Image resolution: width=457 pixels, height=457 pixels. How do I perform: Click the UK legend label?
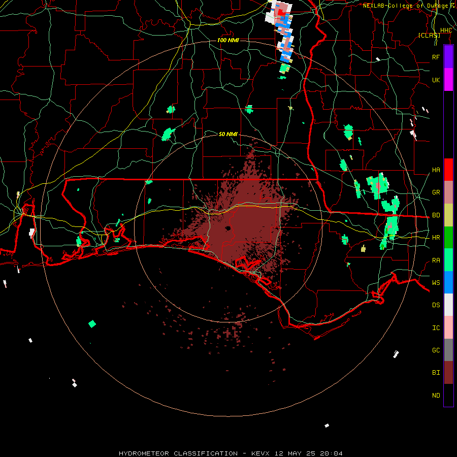point(436,80)
